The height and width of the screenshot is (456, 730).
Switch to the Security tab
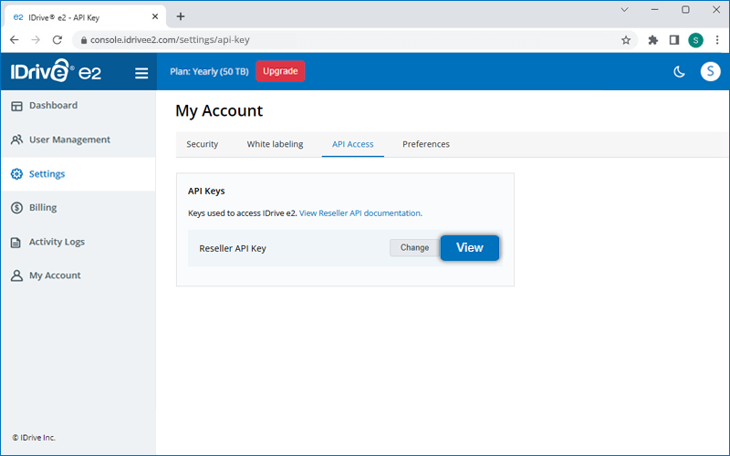coord(202,144)
